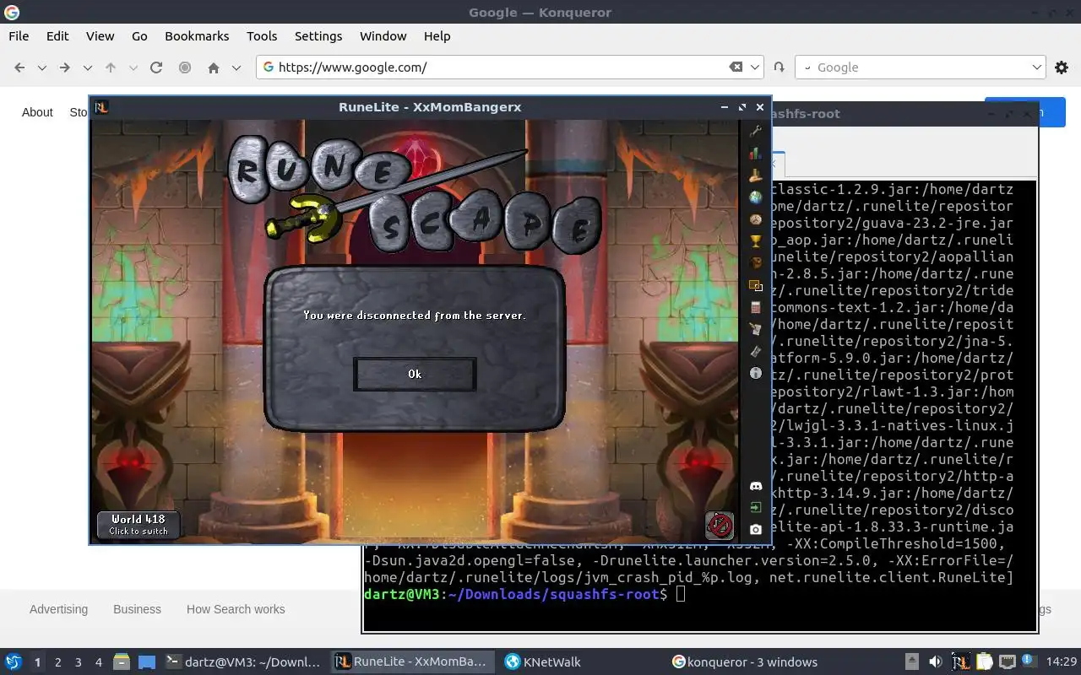Click the About link on Google page
1081x675 pixels.
click(x=37, y=112)
